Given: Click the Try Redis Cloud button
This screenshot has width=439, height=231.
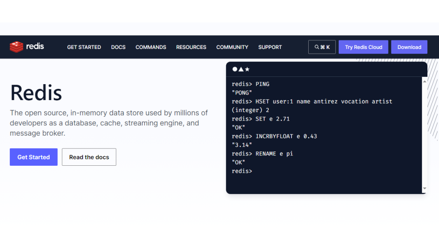Looking at the screenshot, I should click(363, 47).
